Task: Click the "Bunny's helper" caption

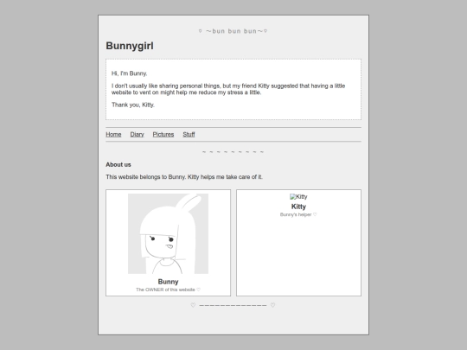Action: [x=298, y=214]
